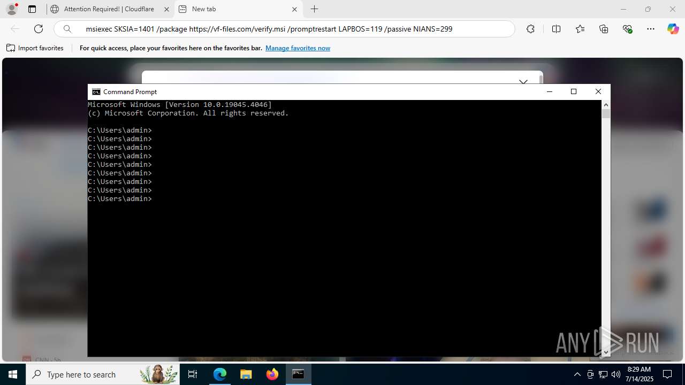Image resolution: width=685 pixels, height=385 pixels.
Task: Click the address bar with msiexec text
Action: pos(284,29)
